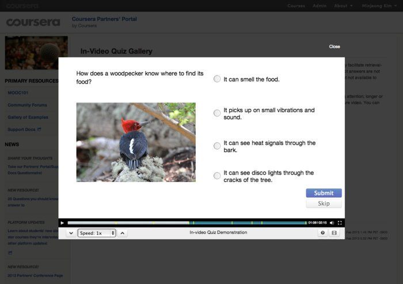Play the in-video quiz demonstration
This screenshot has height=284, width=403.
[x=62, y=223]
